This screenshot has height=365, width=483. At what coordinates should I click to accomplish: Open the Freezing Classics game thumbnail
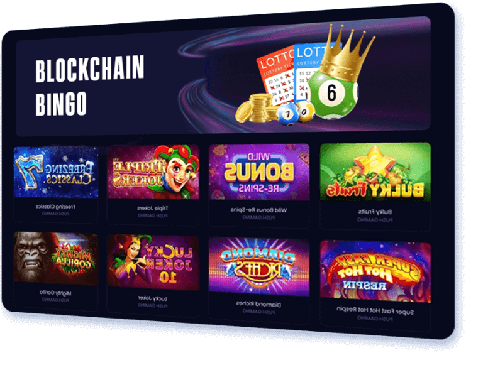[x=56, y=172]
